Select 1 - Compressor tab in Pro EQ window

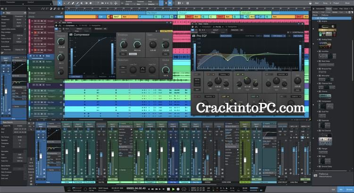[x=205, y=27]
